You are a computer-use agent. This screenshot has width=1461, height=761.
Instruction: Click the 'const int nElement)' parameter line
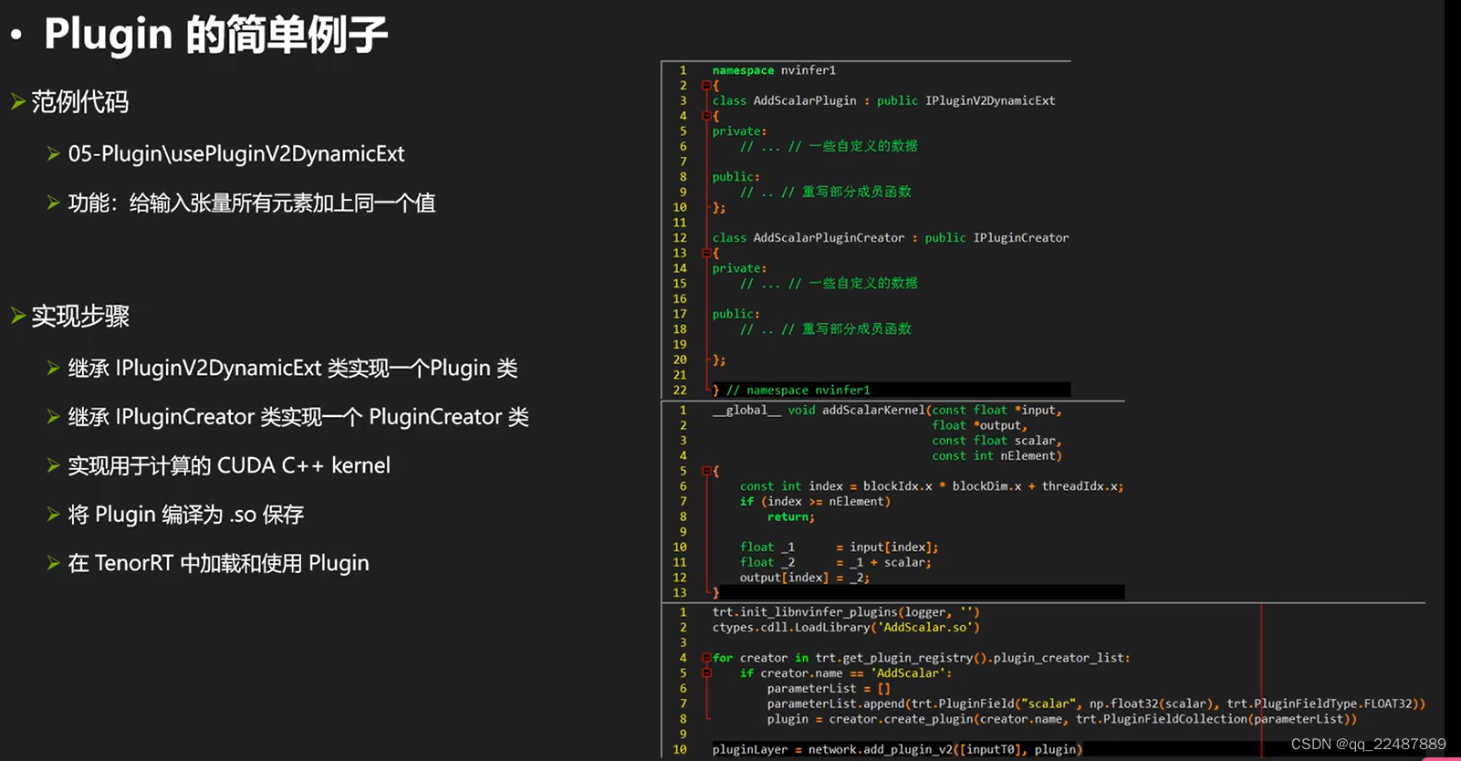tap(997, 456)
